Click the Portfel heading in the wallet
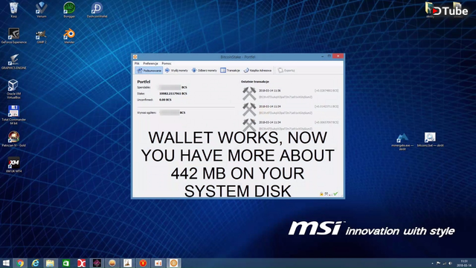The image size is (476, 268). click(144, 82)
